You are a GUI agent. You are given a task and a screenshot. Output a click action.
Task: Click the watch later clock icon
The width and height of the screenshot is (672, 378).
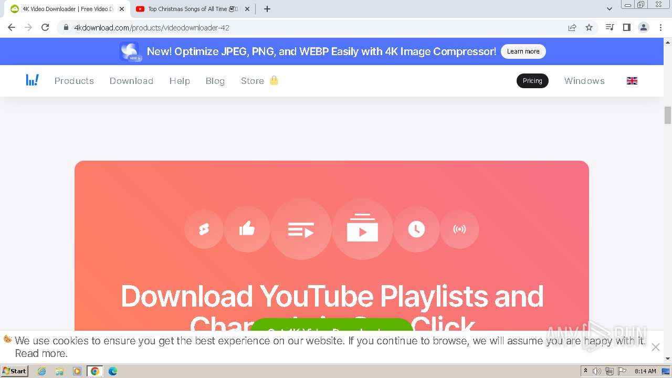click(416, 229)
